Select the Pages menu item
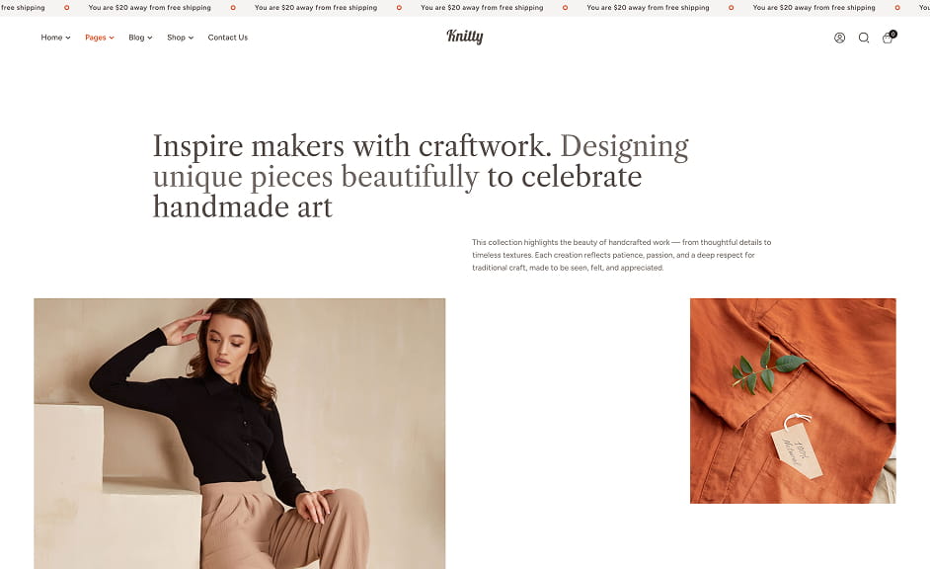Screen dimensions: 930x569 click(96, 38)
